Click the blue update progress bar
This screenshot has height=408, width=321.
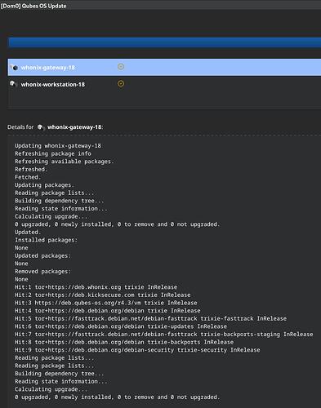(x=165, y=42)
